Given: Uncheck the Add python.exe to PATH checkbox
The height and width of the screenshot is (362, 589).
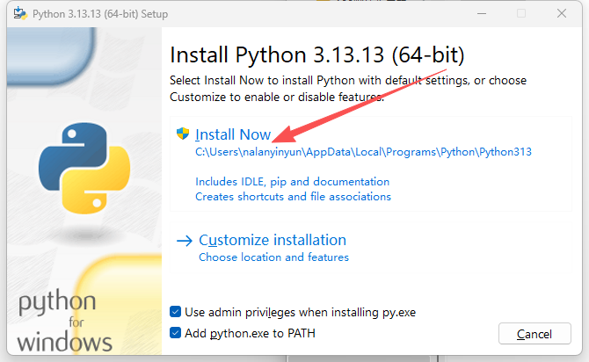Looking at the screenshot, I should tap(176, 333).
